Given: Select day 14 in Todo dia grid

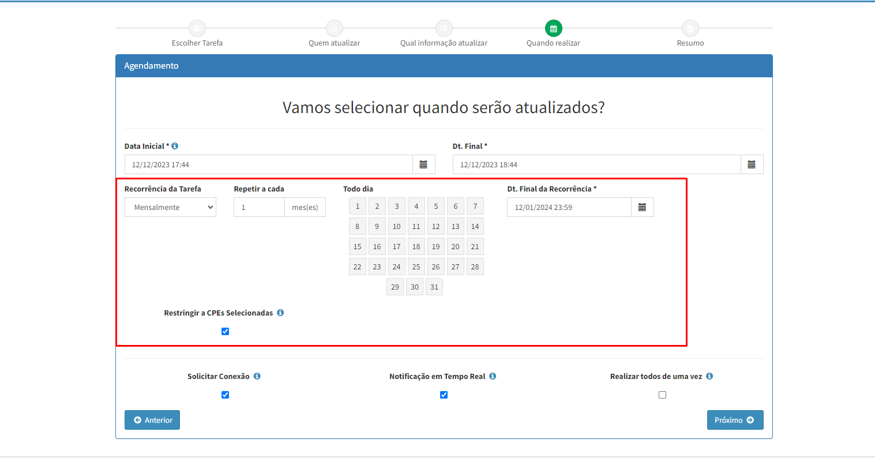Looking at the screenshot, I should point(475,226).
